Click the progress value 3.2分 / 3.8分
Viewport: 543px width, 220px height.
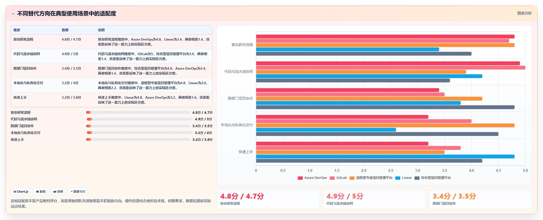pyautogui.click(x=202, y=140)
